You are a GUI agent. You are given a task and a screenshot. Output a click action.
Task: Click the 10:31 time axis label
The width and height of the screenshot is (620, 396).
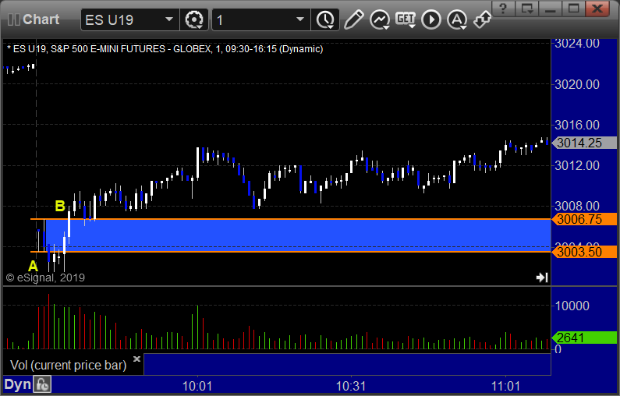coord(351,386)
